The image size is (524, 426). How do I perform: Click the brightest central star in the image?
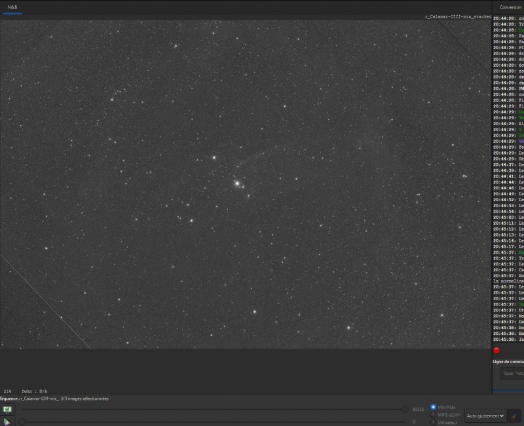coord(237,184)
